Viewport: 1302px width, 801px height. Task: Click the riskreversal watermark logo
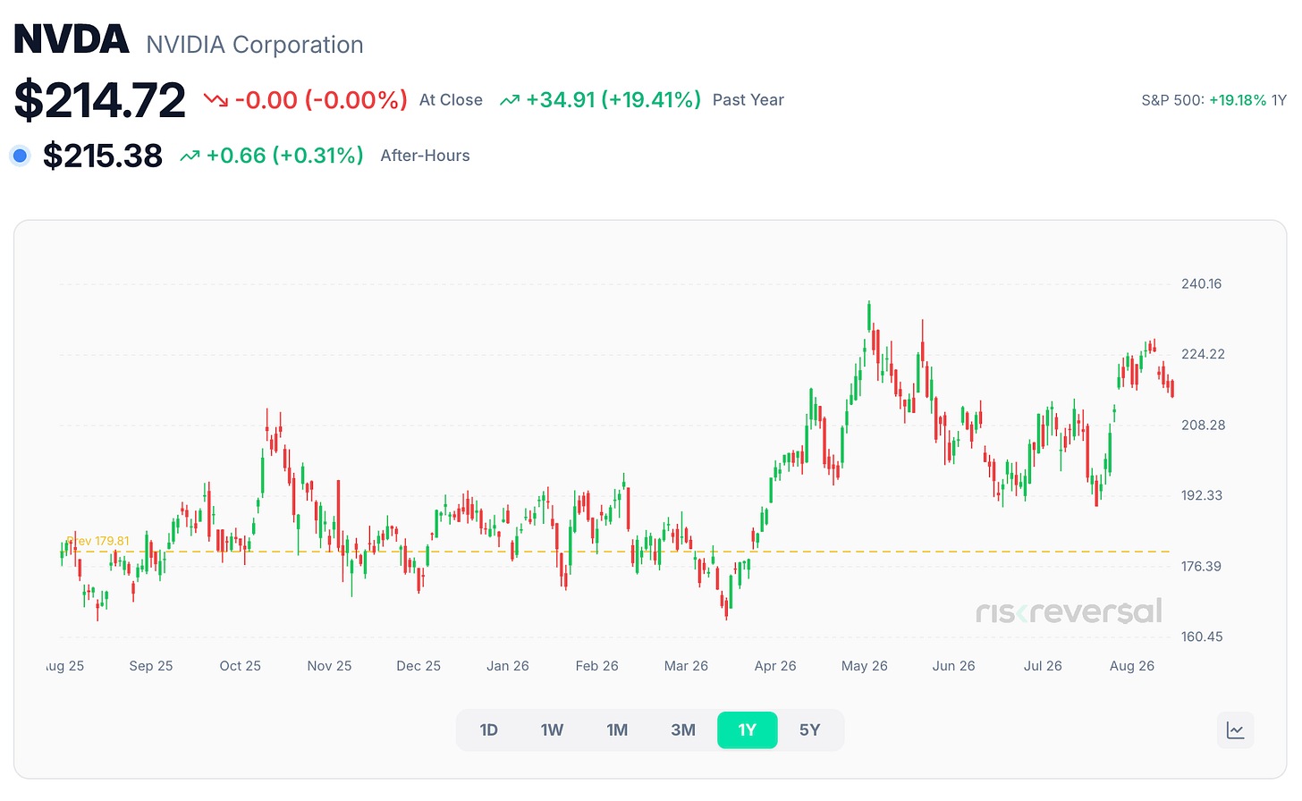pos(1069,611)
